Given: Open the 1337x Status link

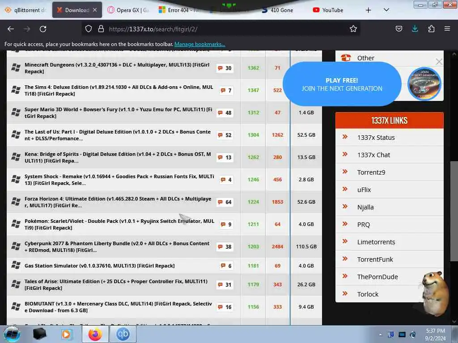Looking at the screenshot, I should 376,138.
